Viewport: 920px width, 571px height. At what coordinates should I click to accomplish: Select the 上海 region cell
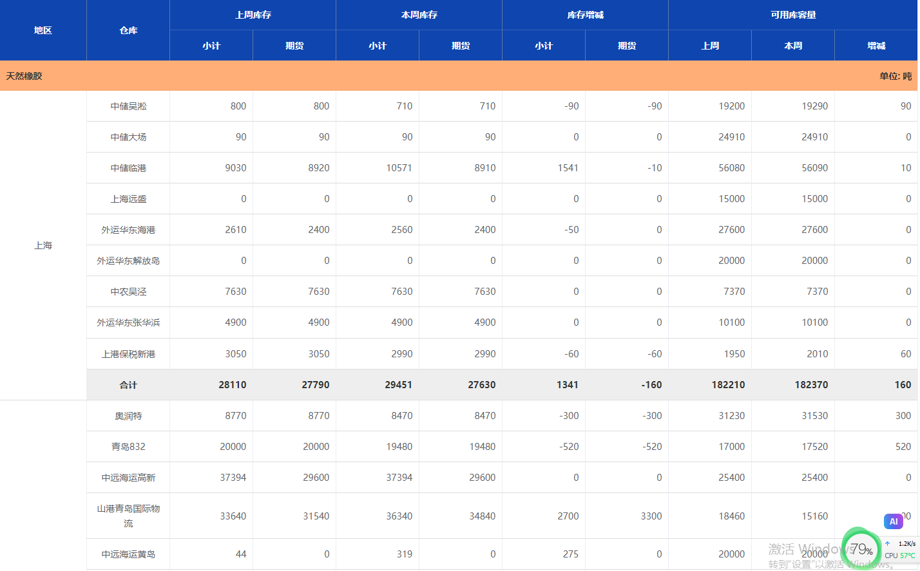point(43,245)
